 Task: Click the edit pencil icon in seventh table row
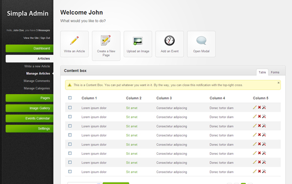255,162
